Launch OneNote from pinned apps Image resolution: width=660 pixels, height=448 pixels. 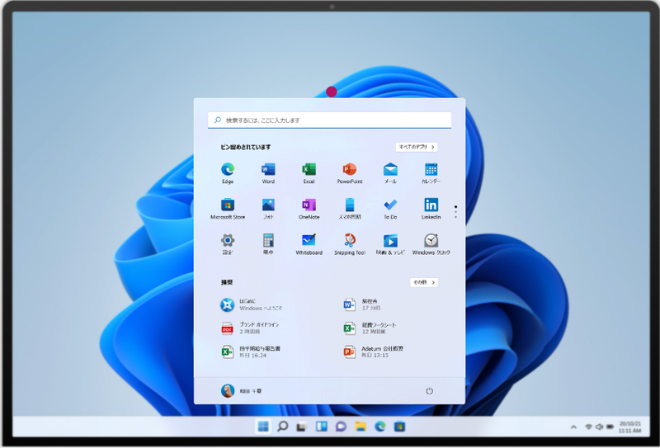coord(309,209)
